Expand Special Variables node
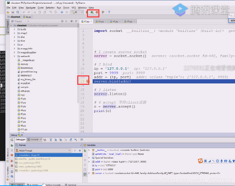 click(89, 158)
